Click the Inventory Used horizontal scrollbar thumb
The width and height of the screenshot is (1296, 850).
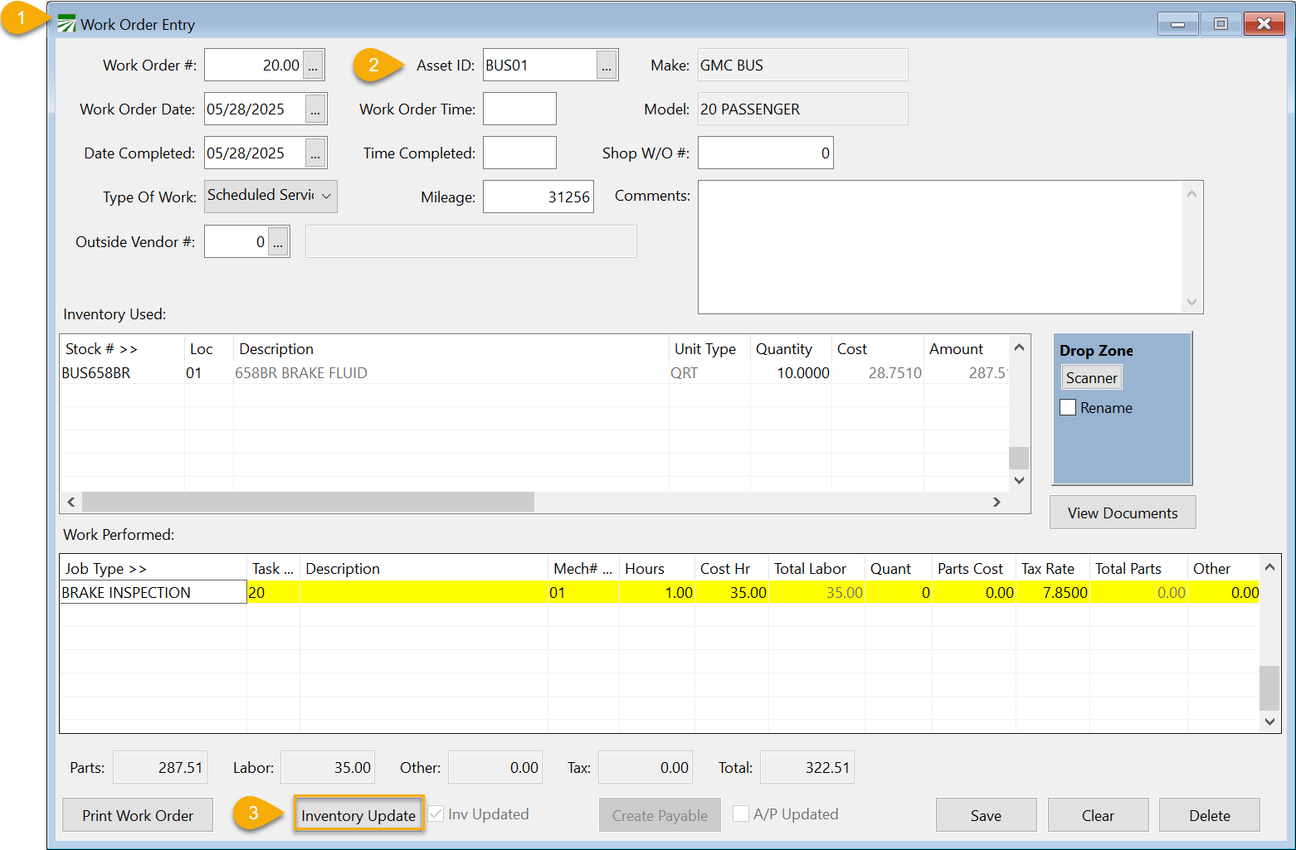pos(308,503)
